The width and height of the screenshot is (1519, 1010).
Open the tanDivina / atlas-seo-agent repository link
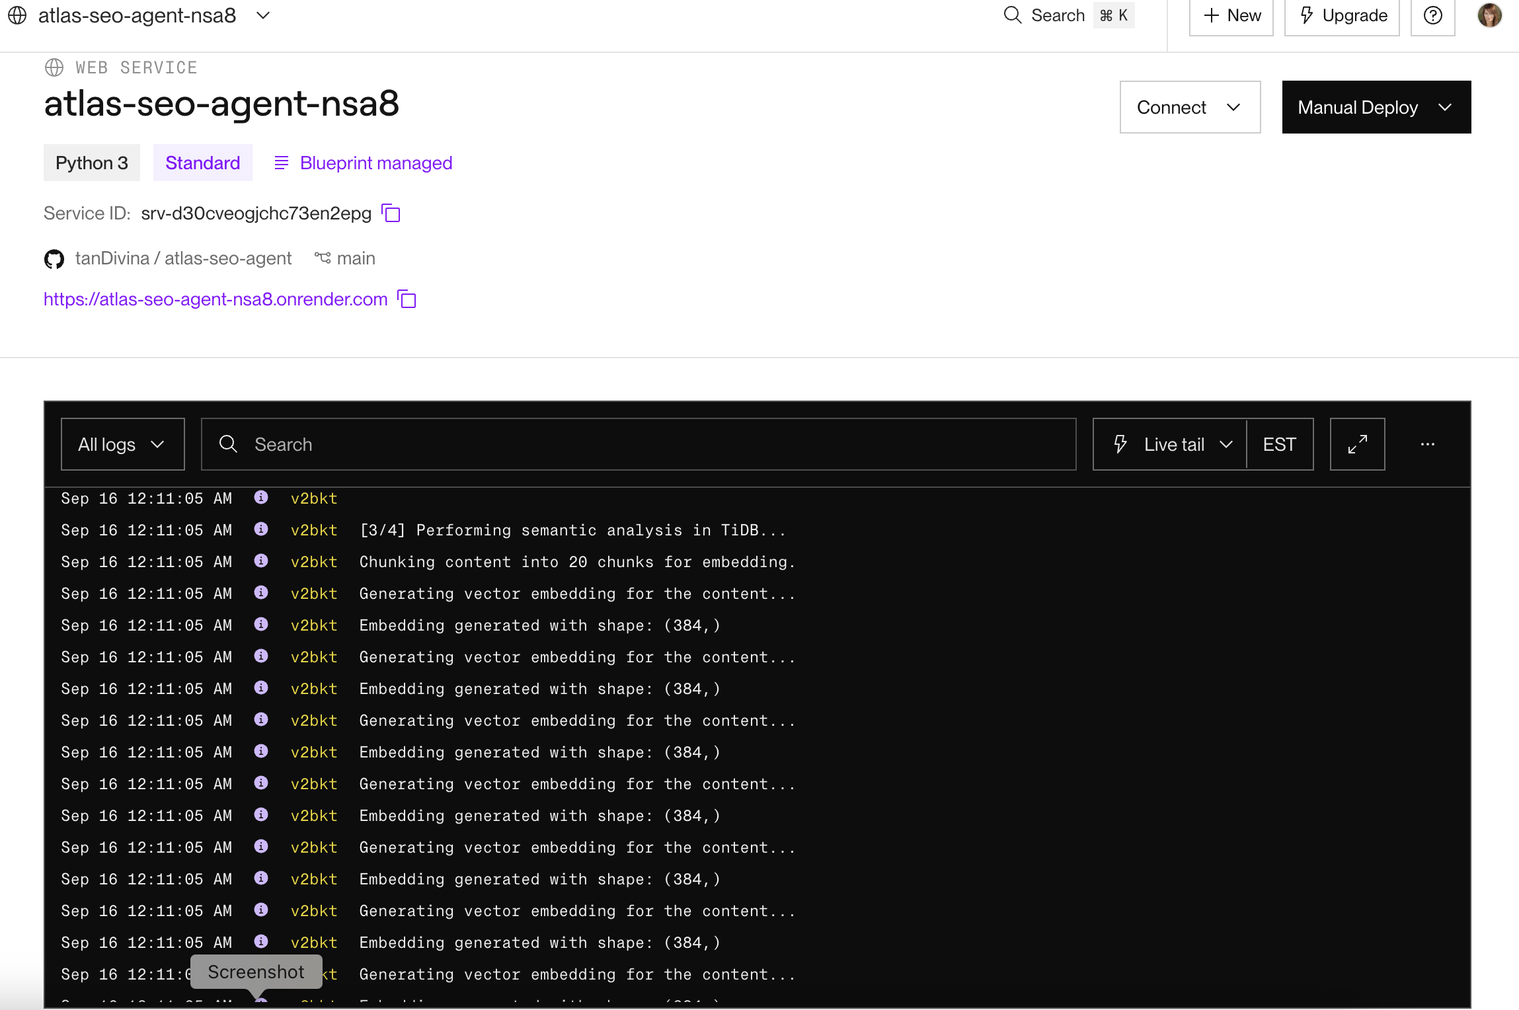pos(183,258)
